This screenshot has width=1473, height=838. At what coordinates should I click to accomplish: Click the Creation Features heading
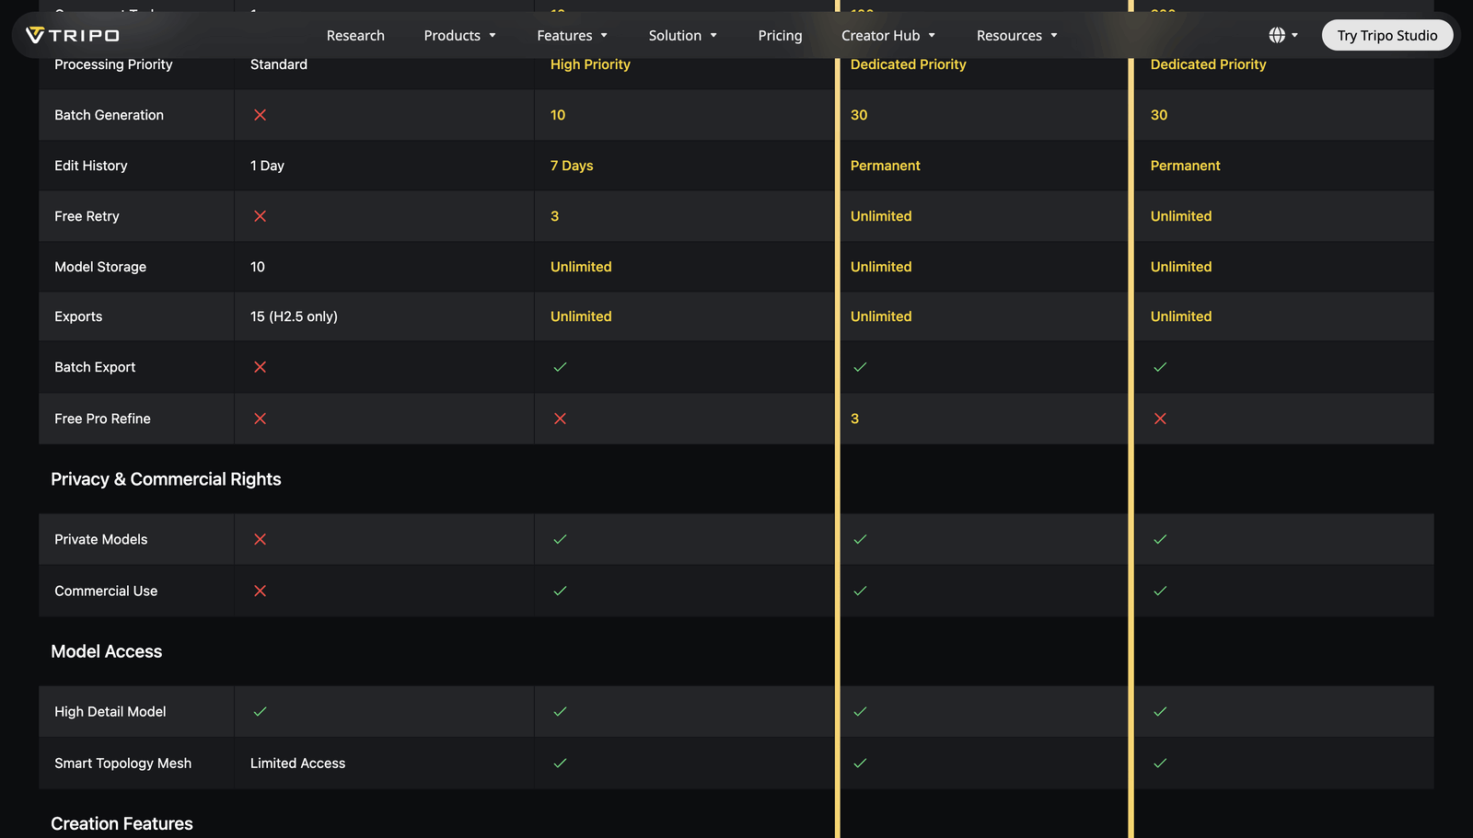pos(122,823)
